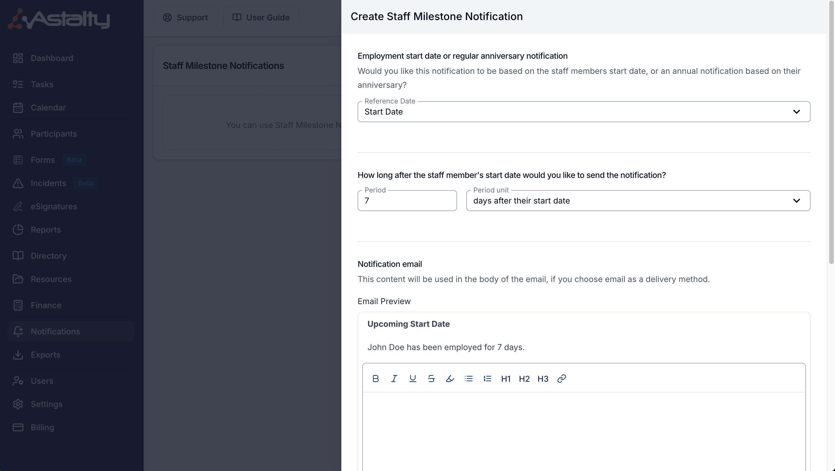Insert a numbered list
The image size is (835, 471).
487,379
